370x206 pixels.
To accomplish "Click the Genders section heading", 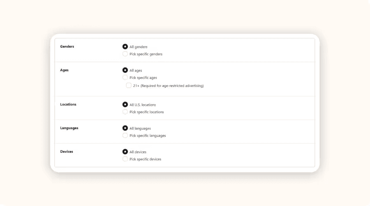I will tap(67, 47).
